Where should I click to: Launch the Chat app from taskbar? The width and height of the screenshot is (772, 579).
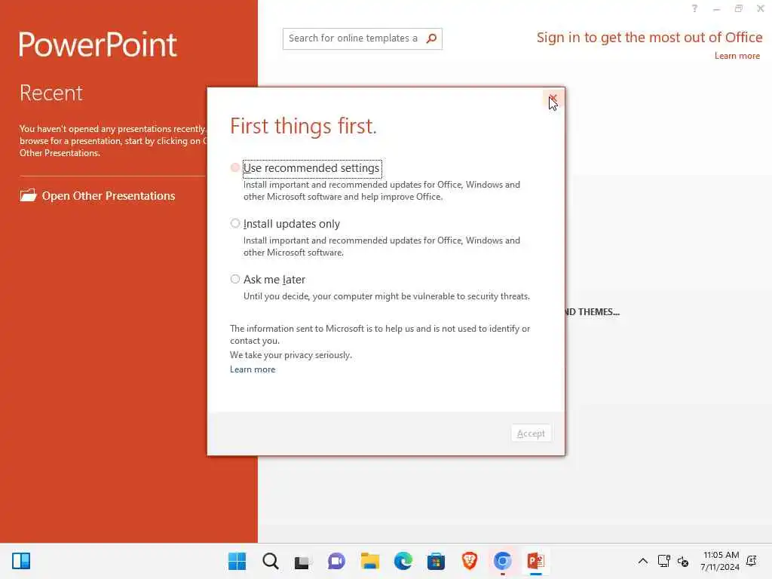click(x=336, y=561)
